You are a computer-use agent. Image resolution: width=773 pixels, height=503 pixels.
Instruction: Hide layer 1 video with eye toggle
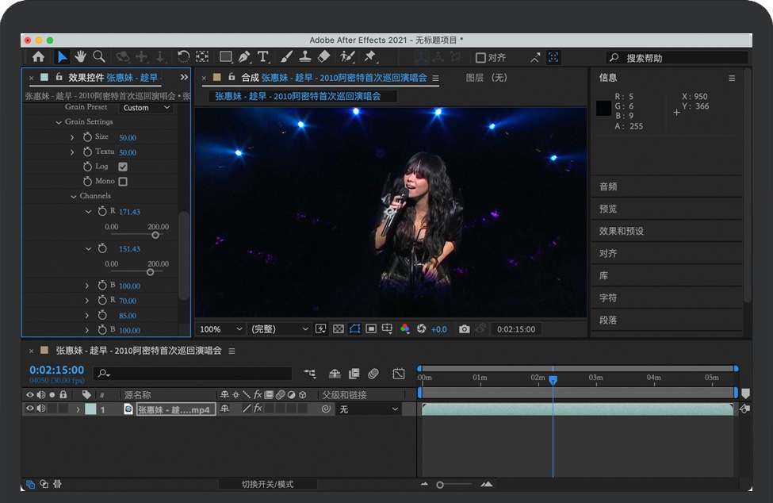pos(30,409)
